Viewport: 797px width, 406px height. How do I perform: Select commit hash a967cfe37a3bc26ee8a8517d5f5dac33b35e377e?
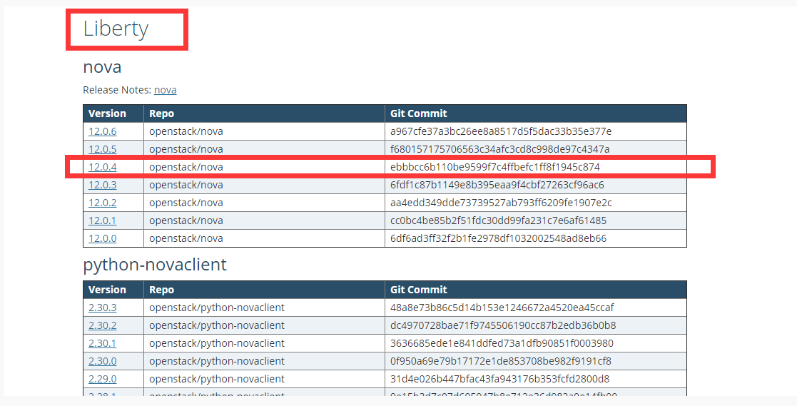[x=501, y=131]
